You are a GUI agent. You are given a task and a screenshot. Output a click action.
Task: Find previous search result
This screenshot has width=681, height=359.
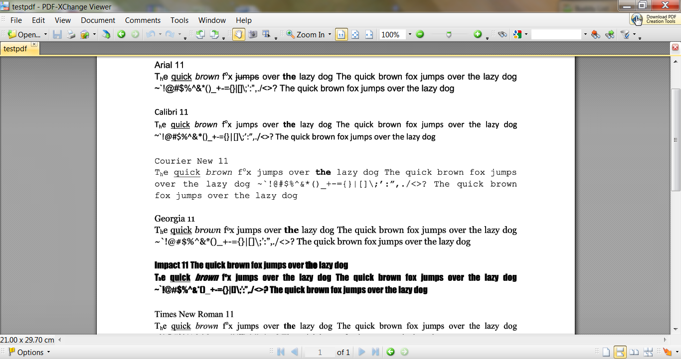pyautogui.click(x=595, y=34)
